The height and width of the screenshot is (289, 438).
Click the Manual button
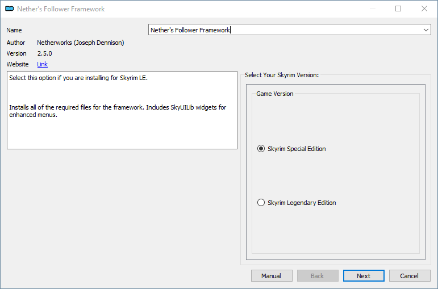coord(272,276)
